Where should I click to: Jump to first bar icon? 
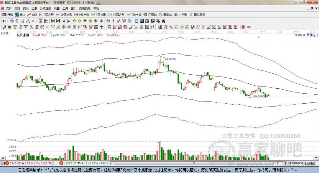[52, 21]
